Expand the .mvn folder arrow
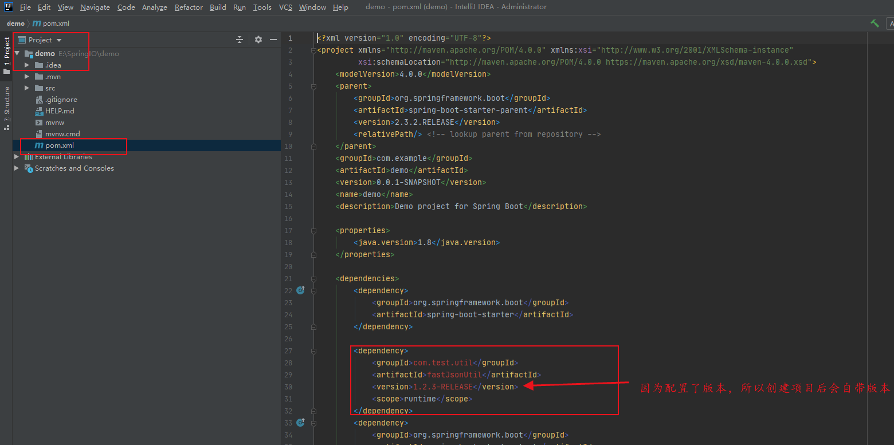 click(x=27, y=77)
